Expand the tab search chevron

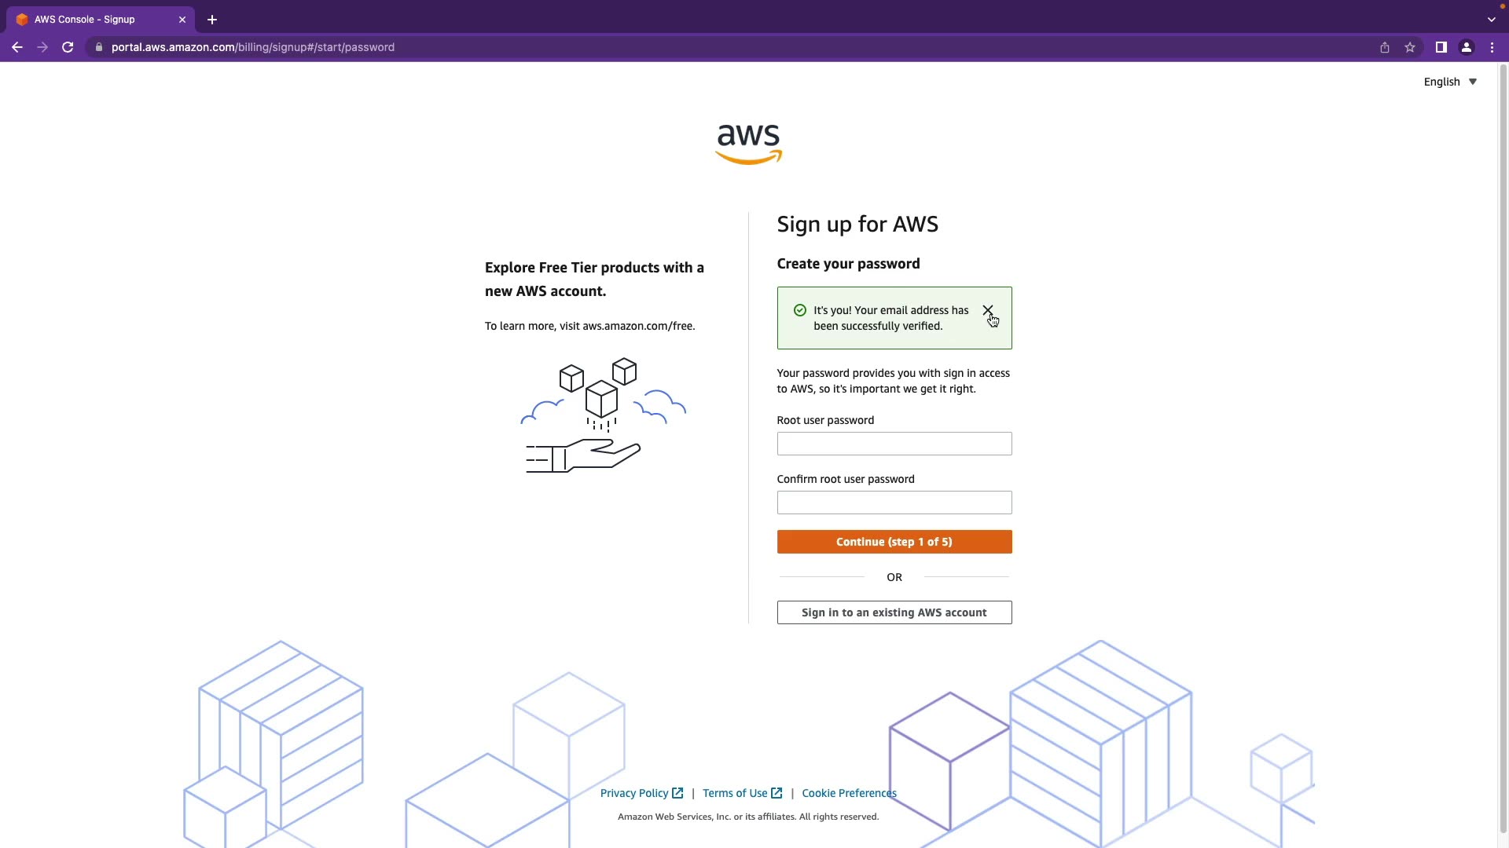1491,20
